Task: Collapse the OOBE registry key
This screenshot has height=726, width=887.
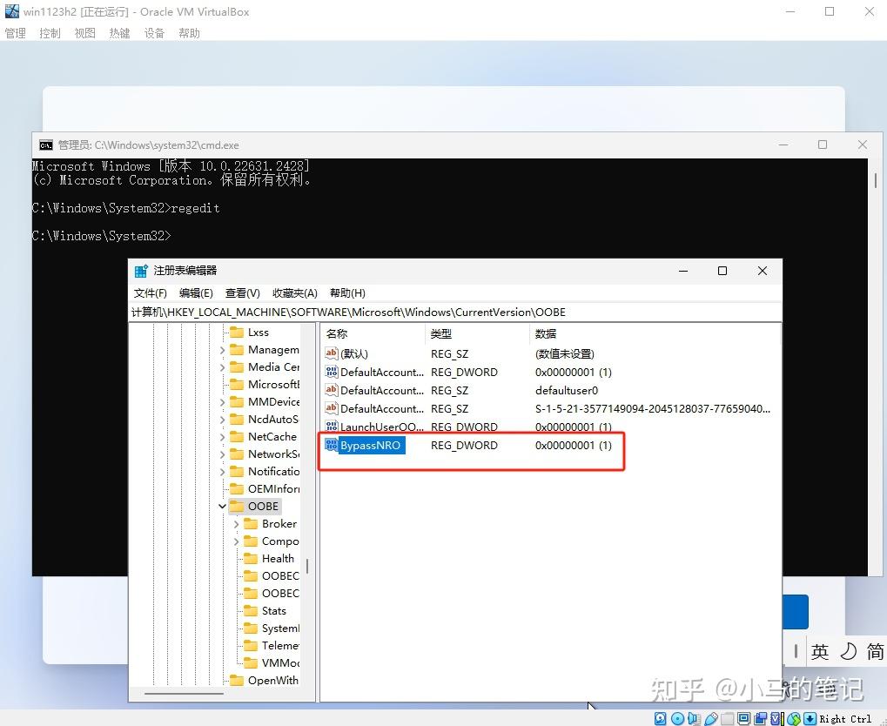Action: [x=222, y=506]
